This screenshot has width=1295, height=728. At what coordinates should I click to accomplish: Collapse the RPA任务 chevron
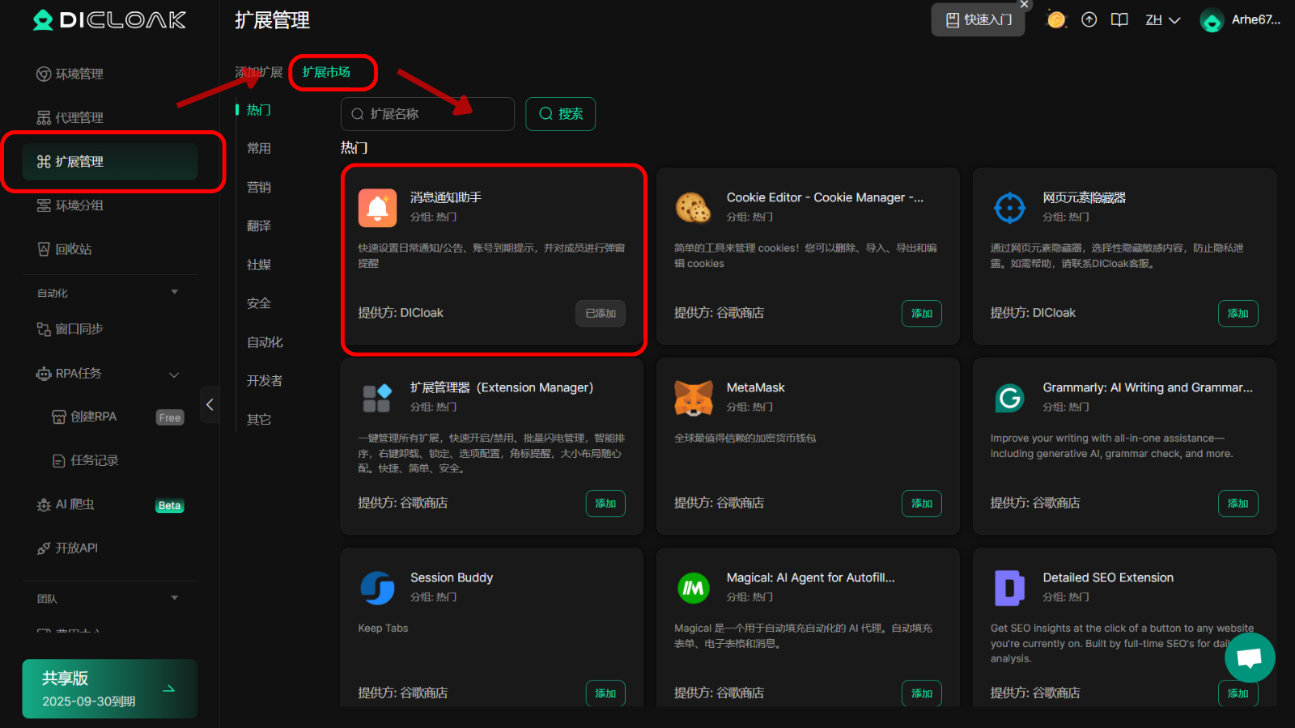(174, 375)
